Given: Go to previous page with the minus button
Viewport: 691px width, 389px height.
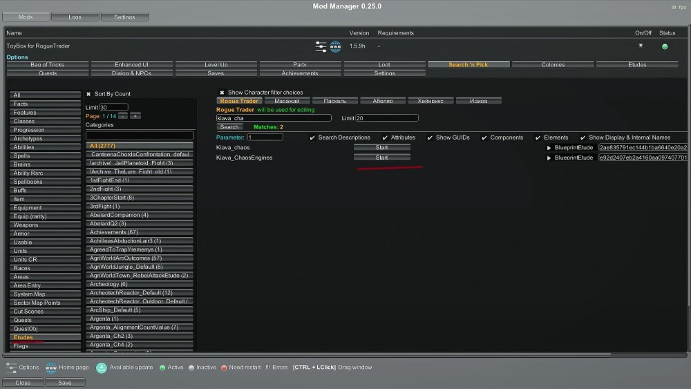Looking at the screenshot, I should (x=119, y=116).
